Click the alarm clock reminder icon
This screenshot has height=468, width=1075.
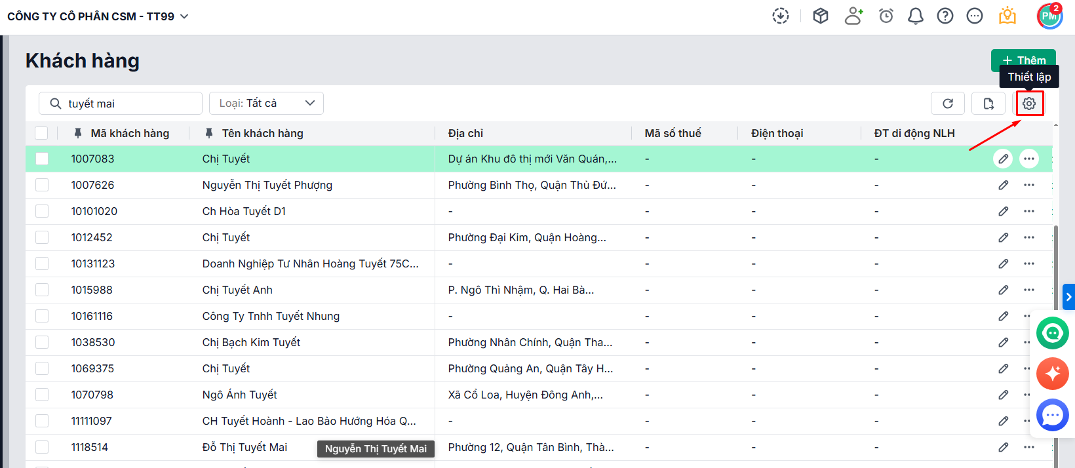[886, 16]
